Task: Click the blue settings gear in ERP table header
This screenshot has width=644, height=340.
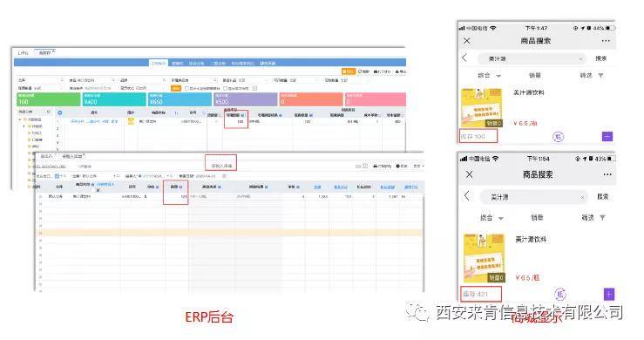Action: tap(59, 112)
